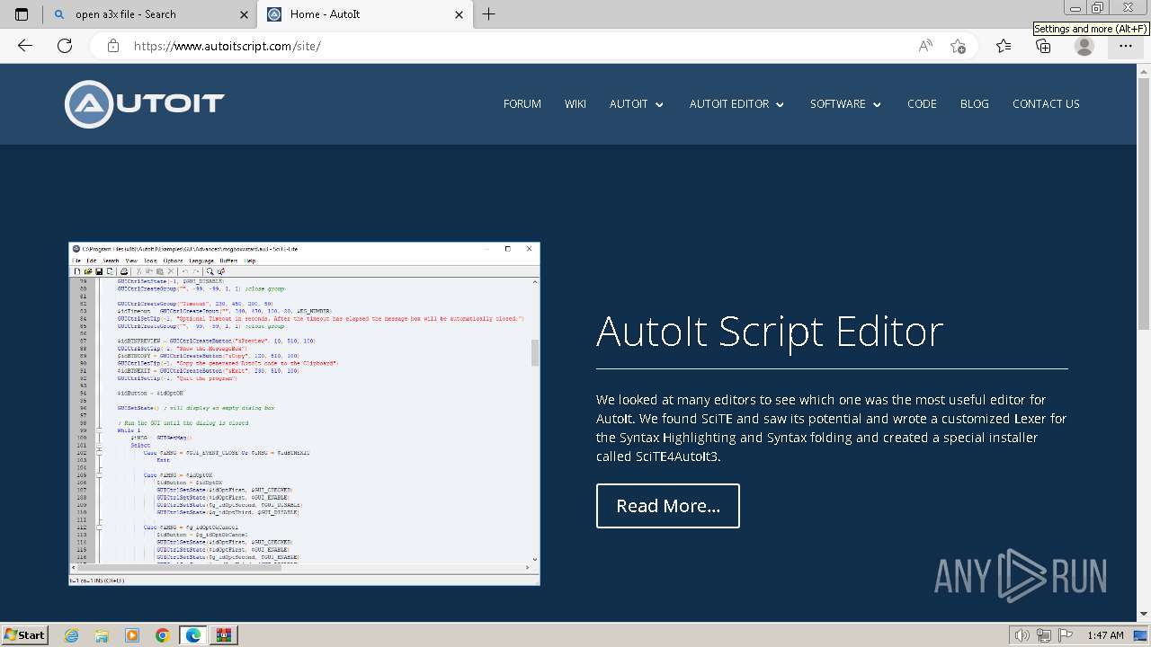Open Action Center flag tray icon
1151x647 pixels.
point(1066,635)
